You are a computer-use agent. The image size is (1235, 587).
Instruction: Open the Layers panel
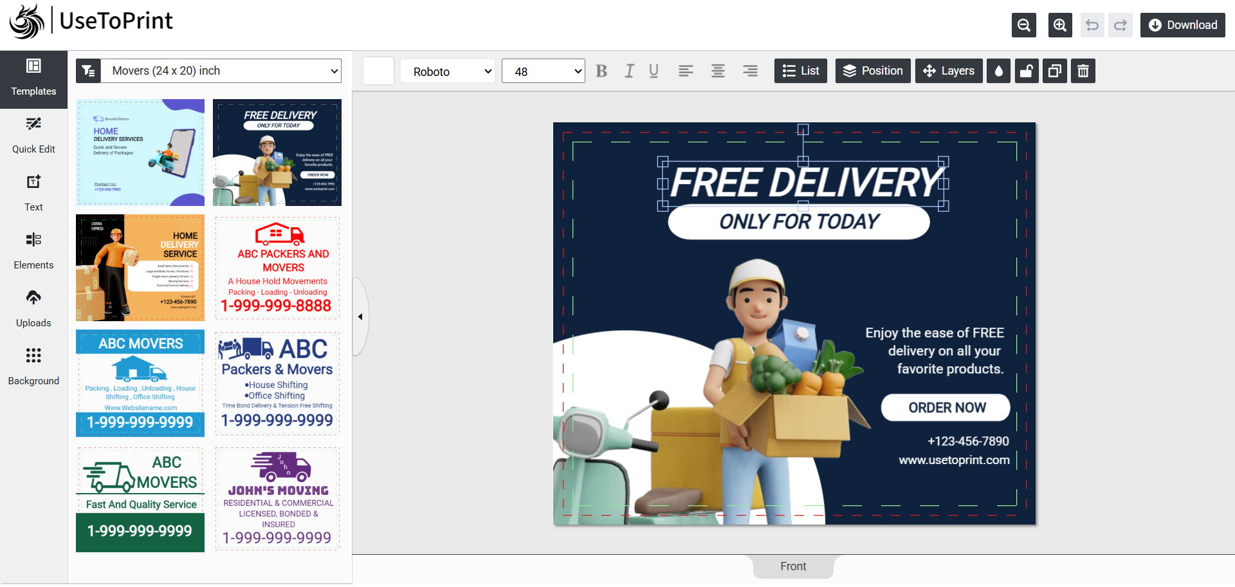[x=949, y=71]
